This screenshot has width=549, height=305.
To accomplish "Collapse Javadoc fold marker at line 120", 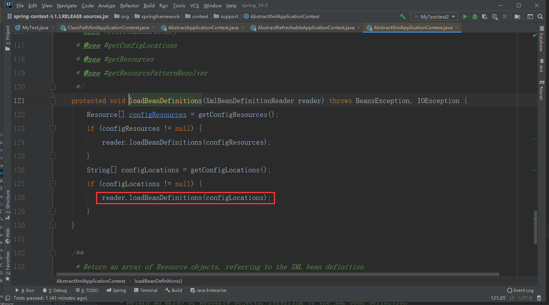I will coord(53,87).
